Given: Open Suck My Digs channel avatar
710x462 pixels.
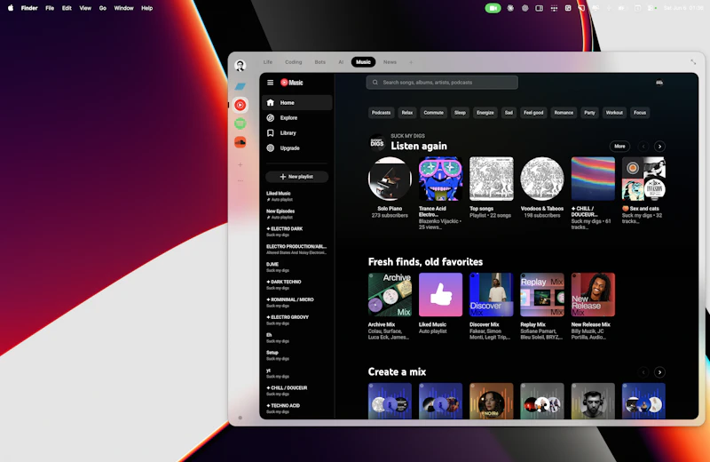Looking at the screenshot, I should [376, 142].
